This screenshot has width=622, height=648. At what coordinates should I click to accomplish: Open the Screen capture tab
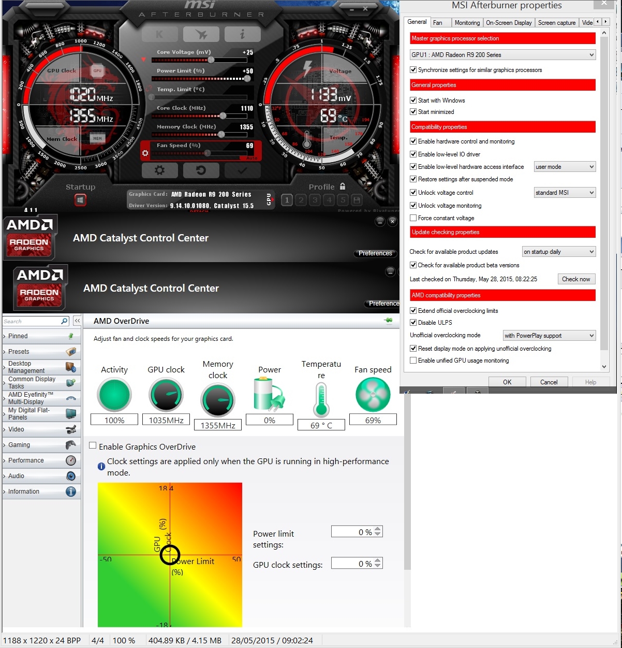pyautogui.click(x=557, y=23)
